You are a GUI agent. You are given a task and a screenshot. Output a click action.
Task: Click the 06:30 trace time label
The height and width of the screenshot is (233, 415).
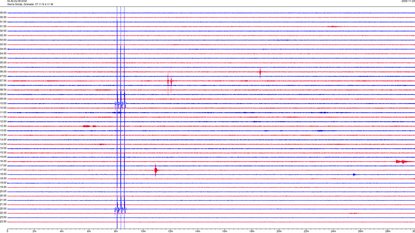coord(3,72)
